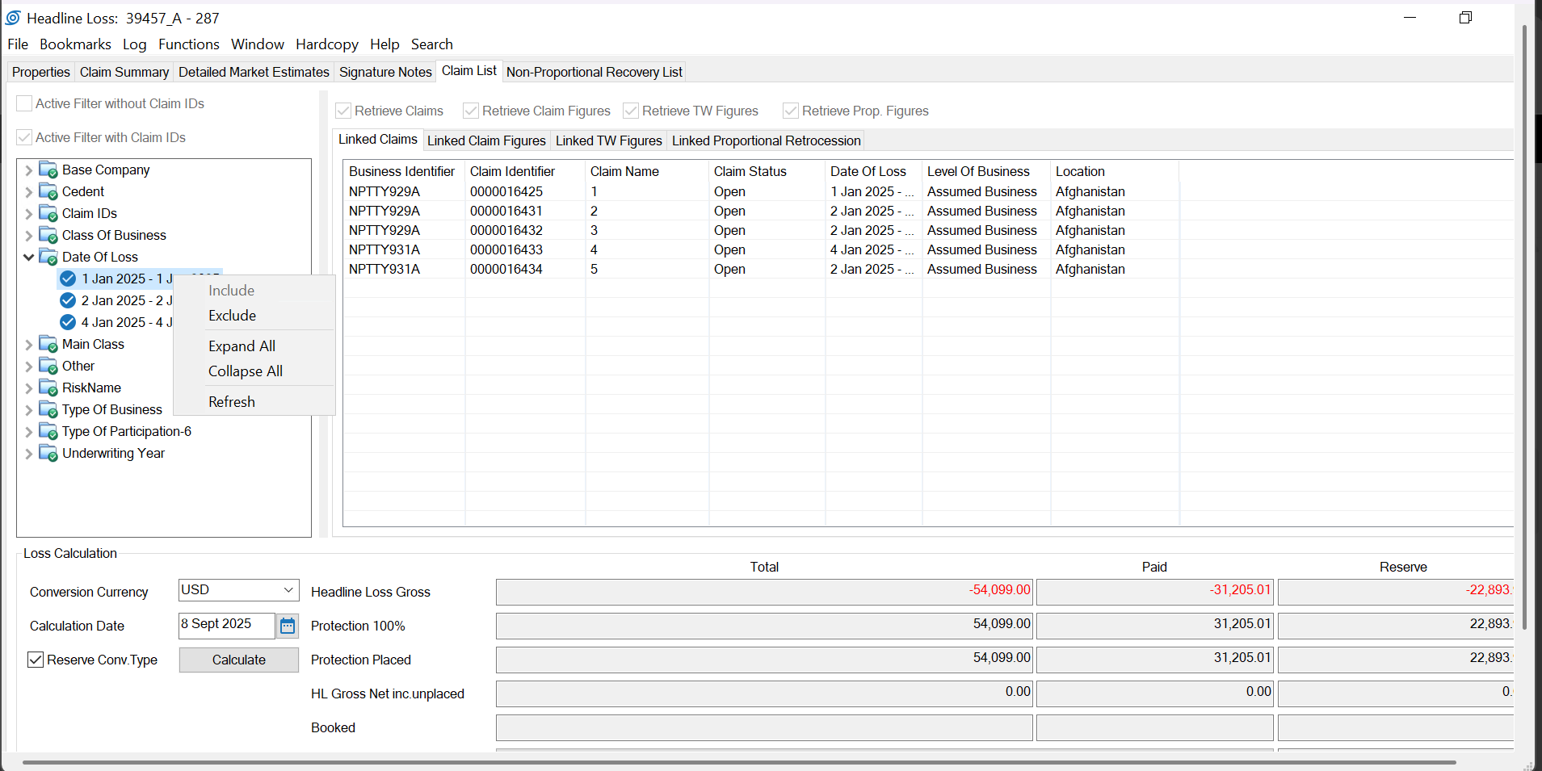The width and height of the screenshot is (1542, 771).
Task: Collapse the Date Of Loss tree node
Action: point(29,258)
